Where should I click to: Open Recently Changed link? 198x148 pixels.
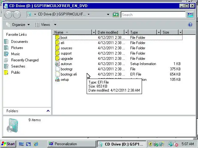tap(25, 60)
